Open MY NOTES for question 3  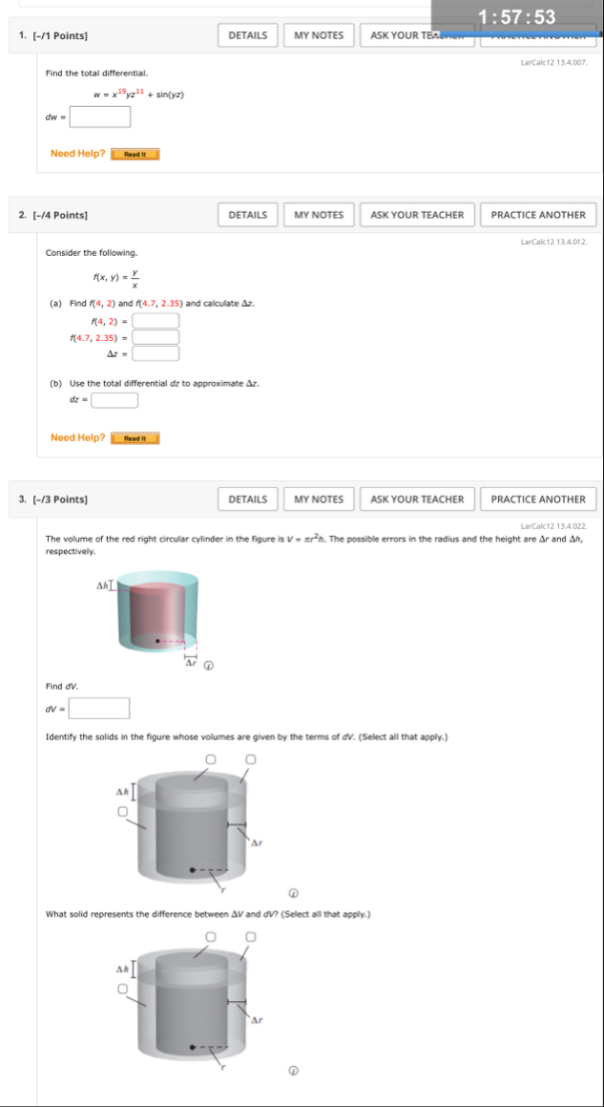pos(319,499)
